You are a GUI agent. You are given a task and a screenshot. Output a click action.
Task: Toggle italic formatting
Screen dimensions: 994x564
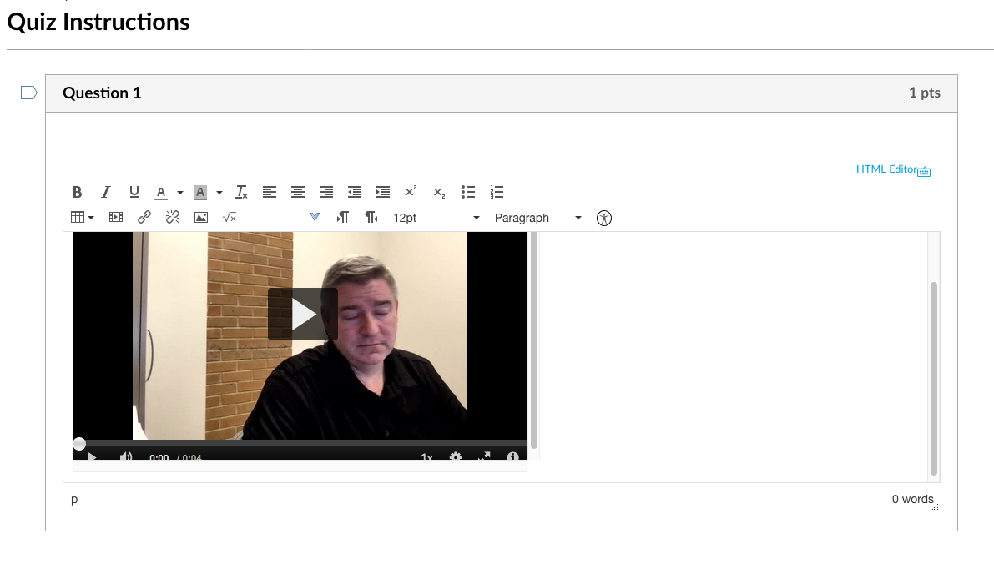point(106,192)
